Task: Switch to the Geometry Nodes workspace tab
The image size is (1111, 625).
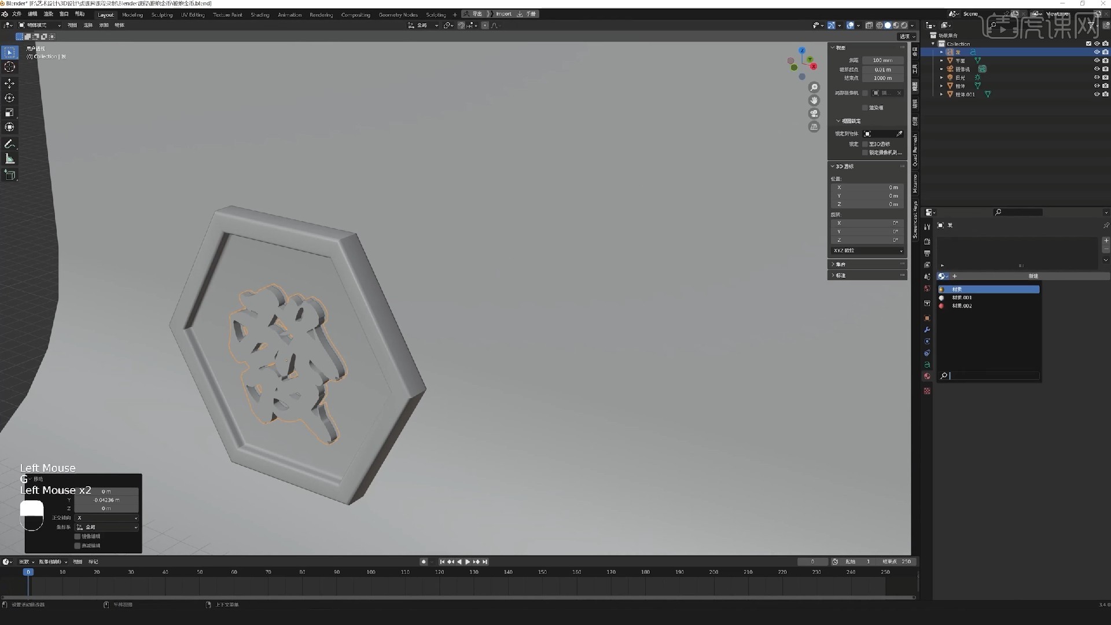Action: 398,14
